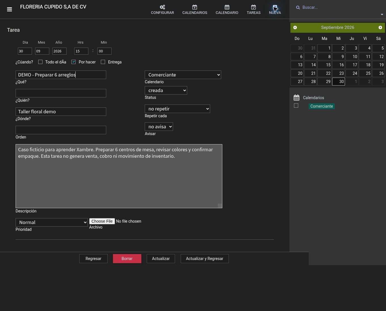Viewport: 386px width, 311px height.
Task: Toggle the Comerciante calendar checkbox
Action: pyautogui.click(x=296, y=106)
